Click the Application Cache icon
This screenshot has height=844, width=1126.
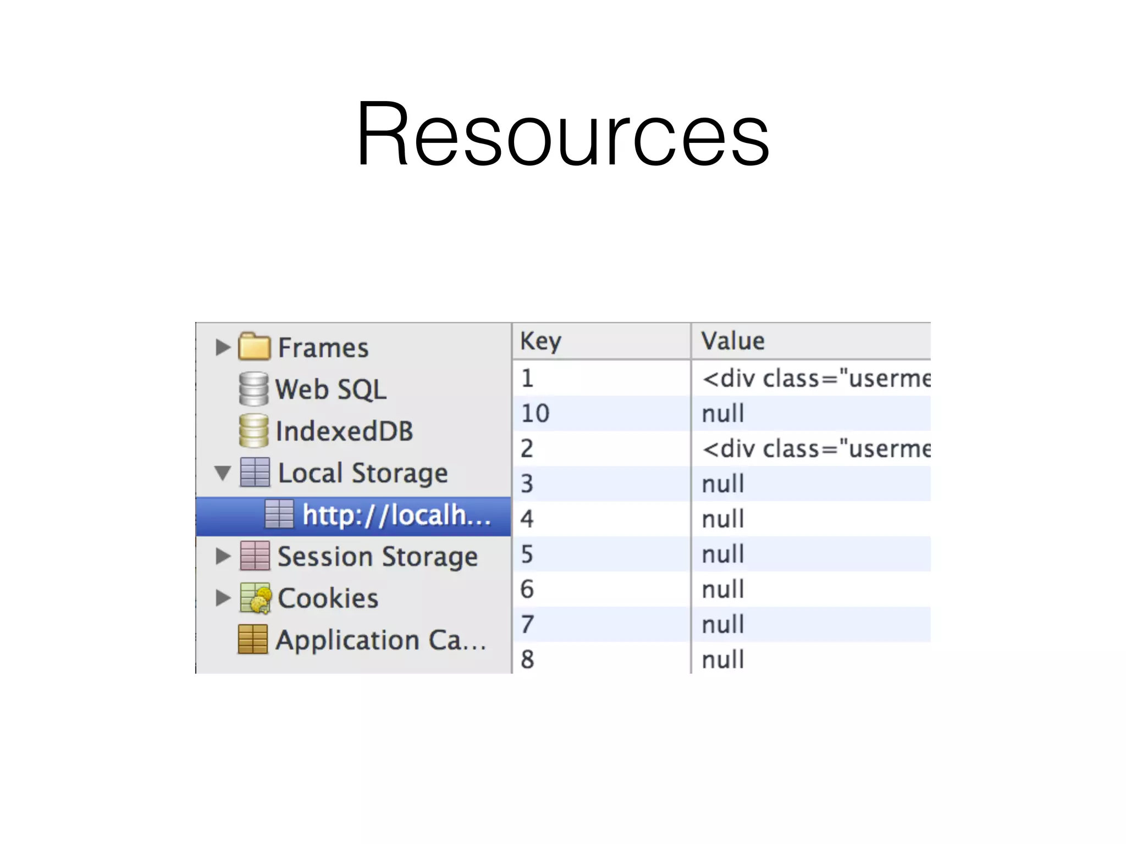[253, 639]
